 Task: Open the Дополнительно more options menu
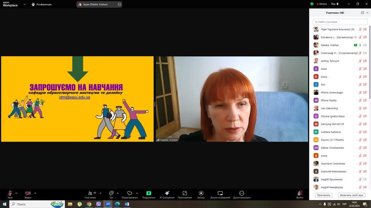pos(241,194)
